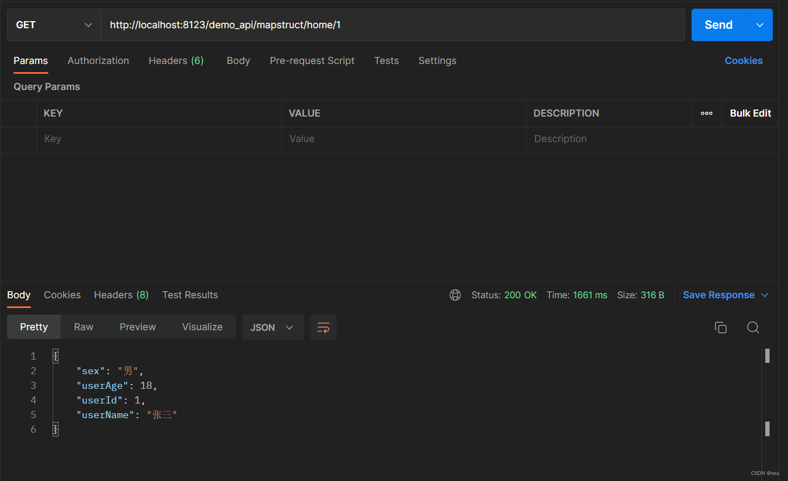Image resolution: width=788 pixels, height=481 pixels.
Task: Open the Settings tab
Action: tap(437, 61)
